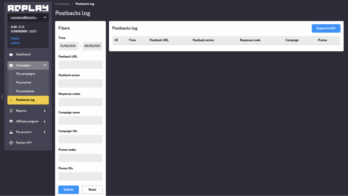Click the Reports clipboard icon
The height and width of the screenshot is (196, 348).
point(11,111)
